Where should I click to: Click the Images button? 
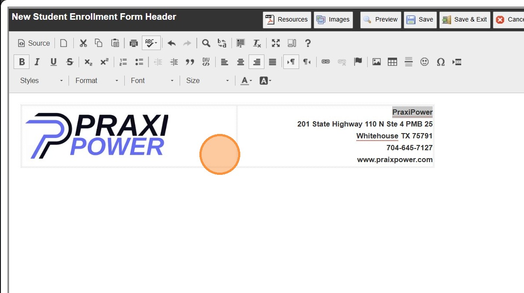click(x=333, y=20)
